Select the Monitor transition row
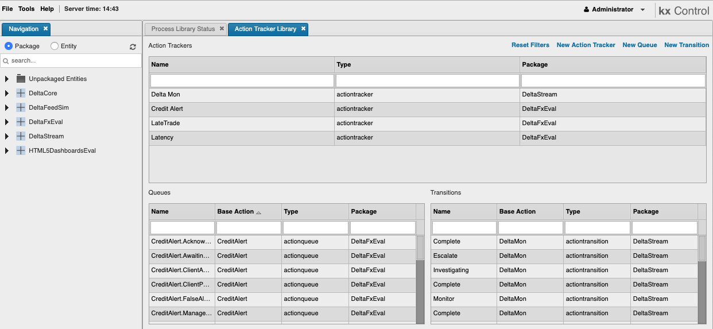Viewport: 713px width, 329px height. click(x=564, y=299)
